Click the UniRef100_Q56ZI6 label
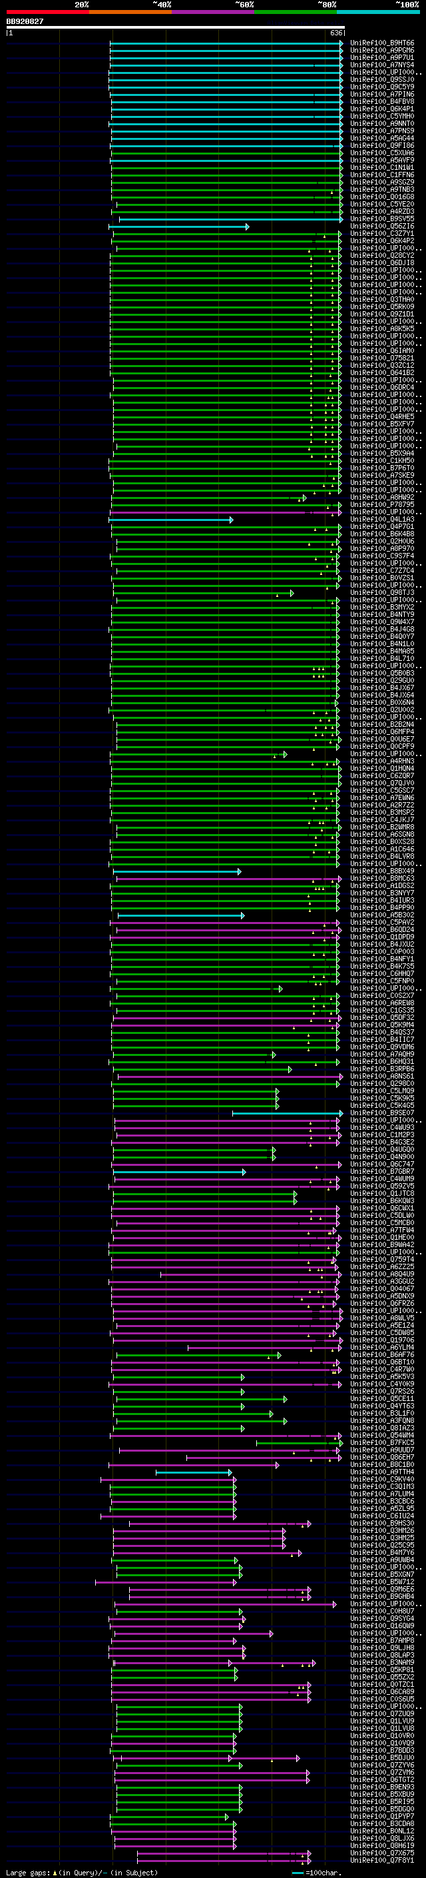Image resolution: width=426 pixels, height=1878 pixels. pos(381,227)
